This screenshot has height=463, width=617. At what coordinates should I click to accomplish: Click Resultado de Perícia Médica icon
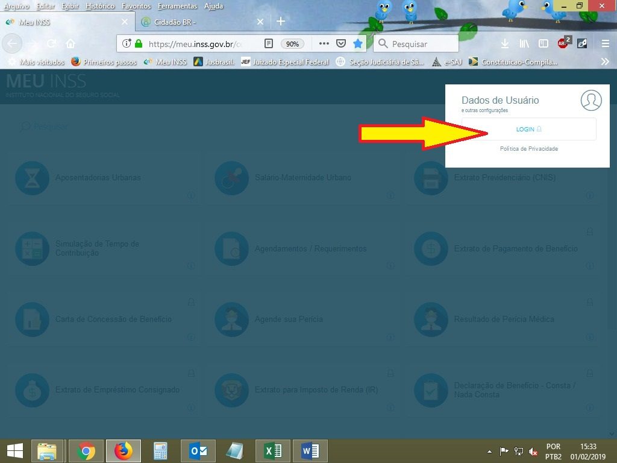[431, 320]
